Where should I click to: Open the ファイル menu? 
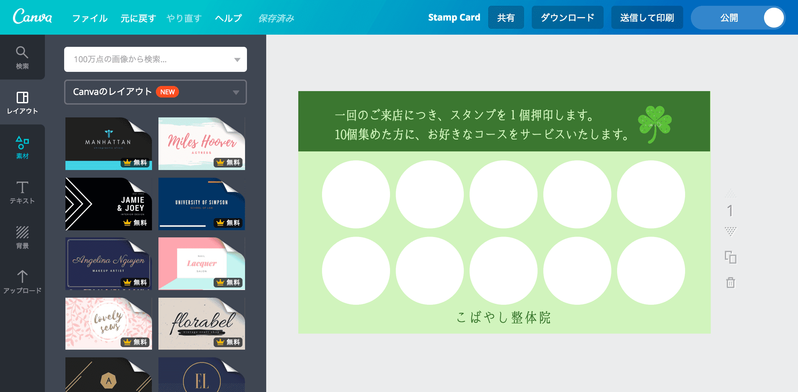[90, 18]
